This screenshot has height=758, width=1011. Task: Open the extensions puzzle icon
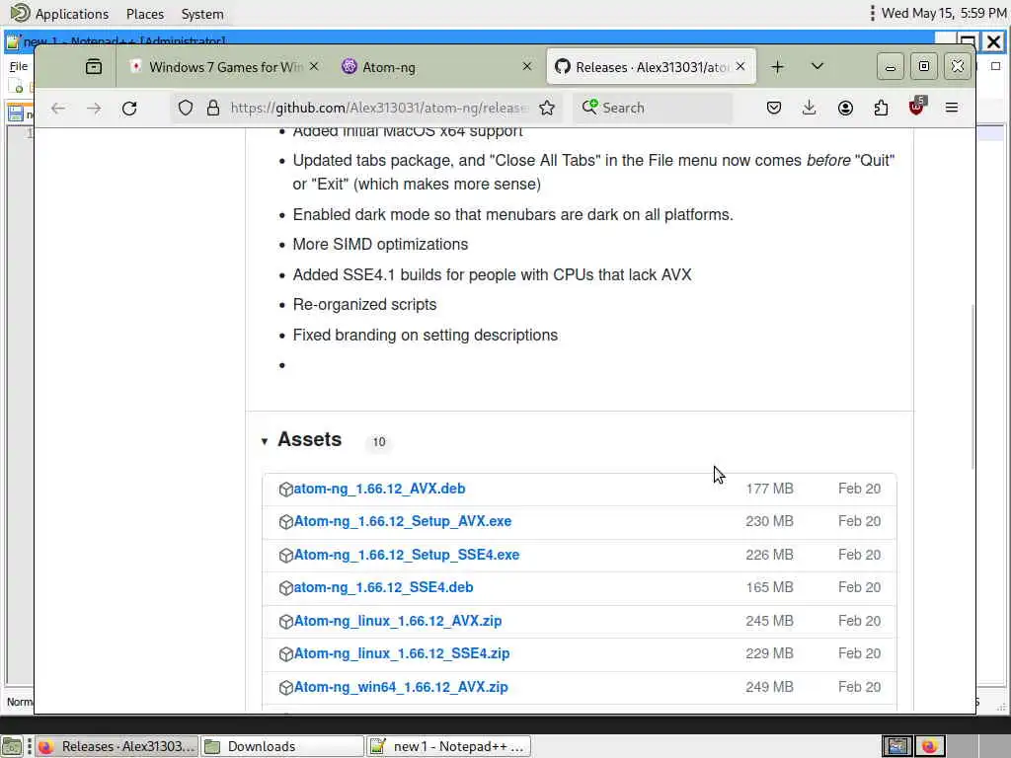881,108
